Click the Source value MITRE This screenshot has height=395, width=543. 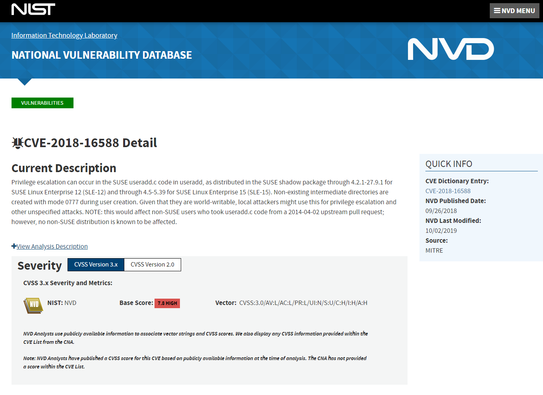pos(434,250)
